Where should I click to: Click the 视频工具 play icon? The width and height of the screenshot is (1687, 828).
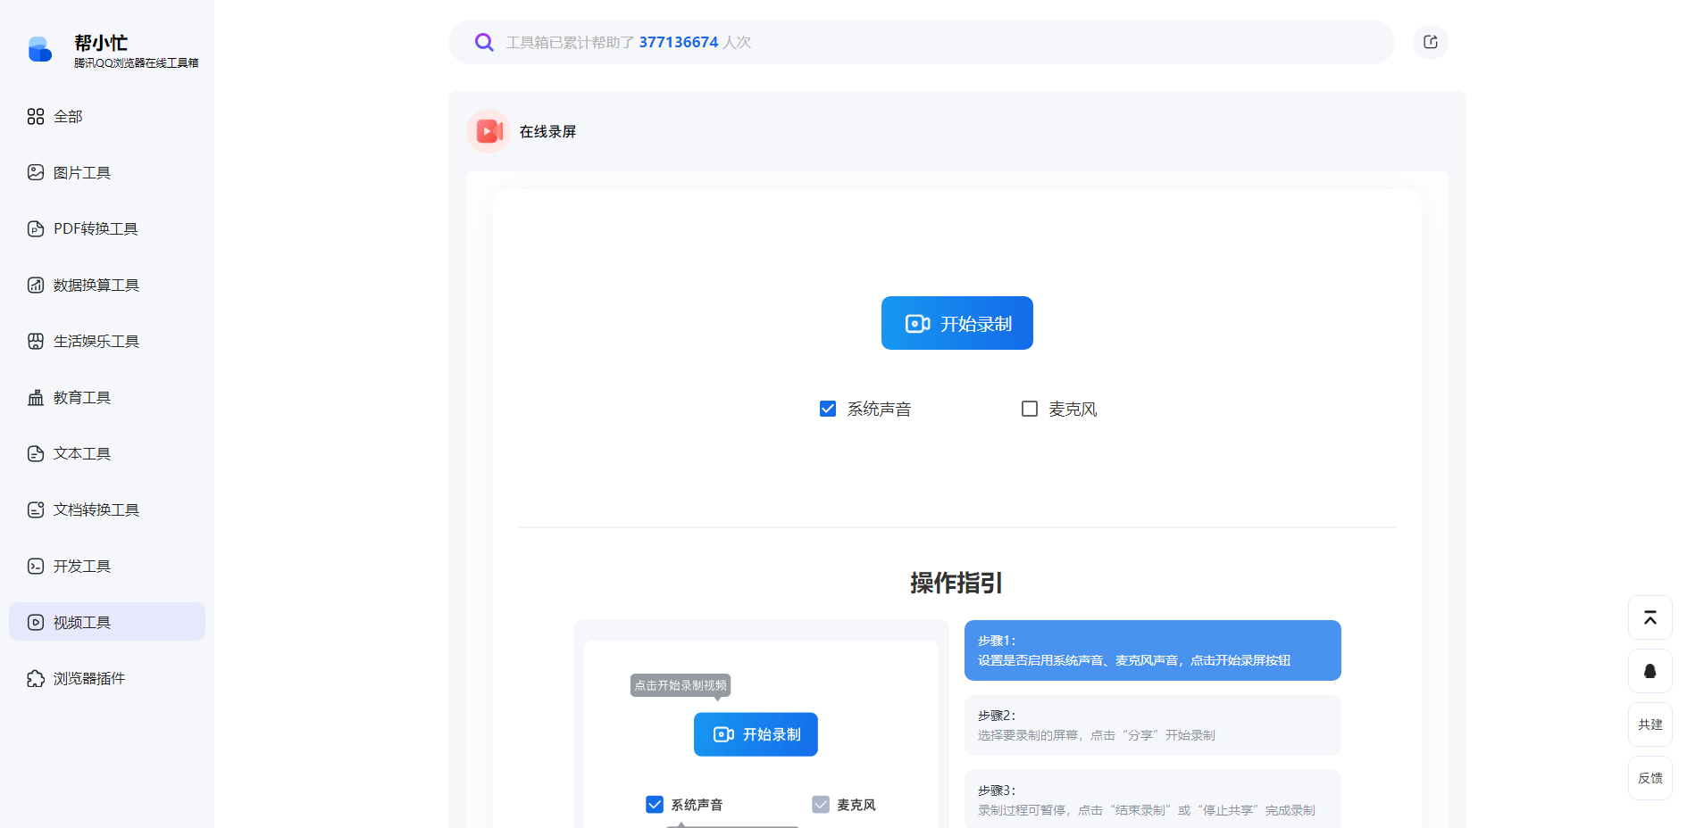click(36, 623)
